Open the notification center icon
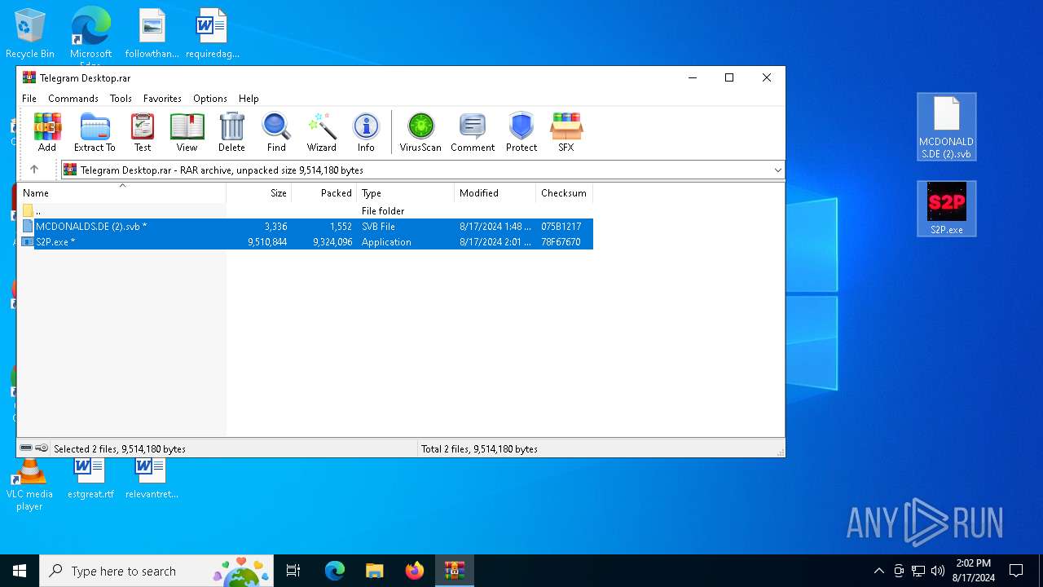This screenshot has width=1043, height=587. tap(1016, 571)
